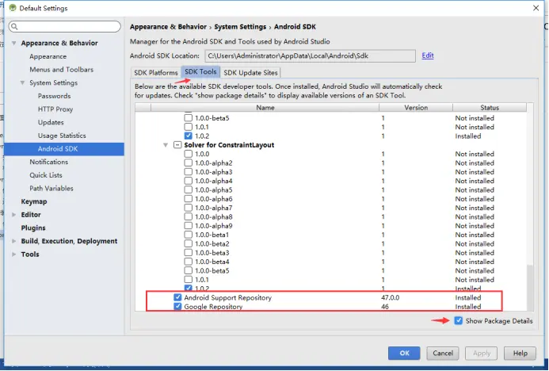Screen dimensions: 549x371
Task: Open the Edit link for SDK location
Action: [428, 55]
